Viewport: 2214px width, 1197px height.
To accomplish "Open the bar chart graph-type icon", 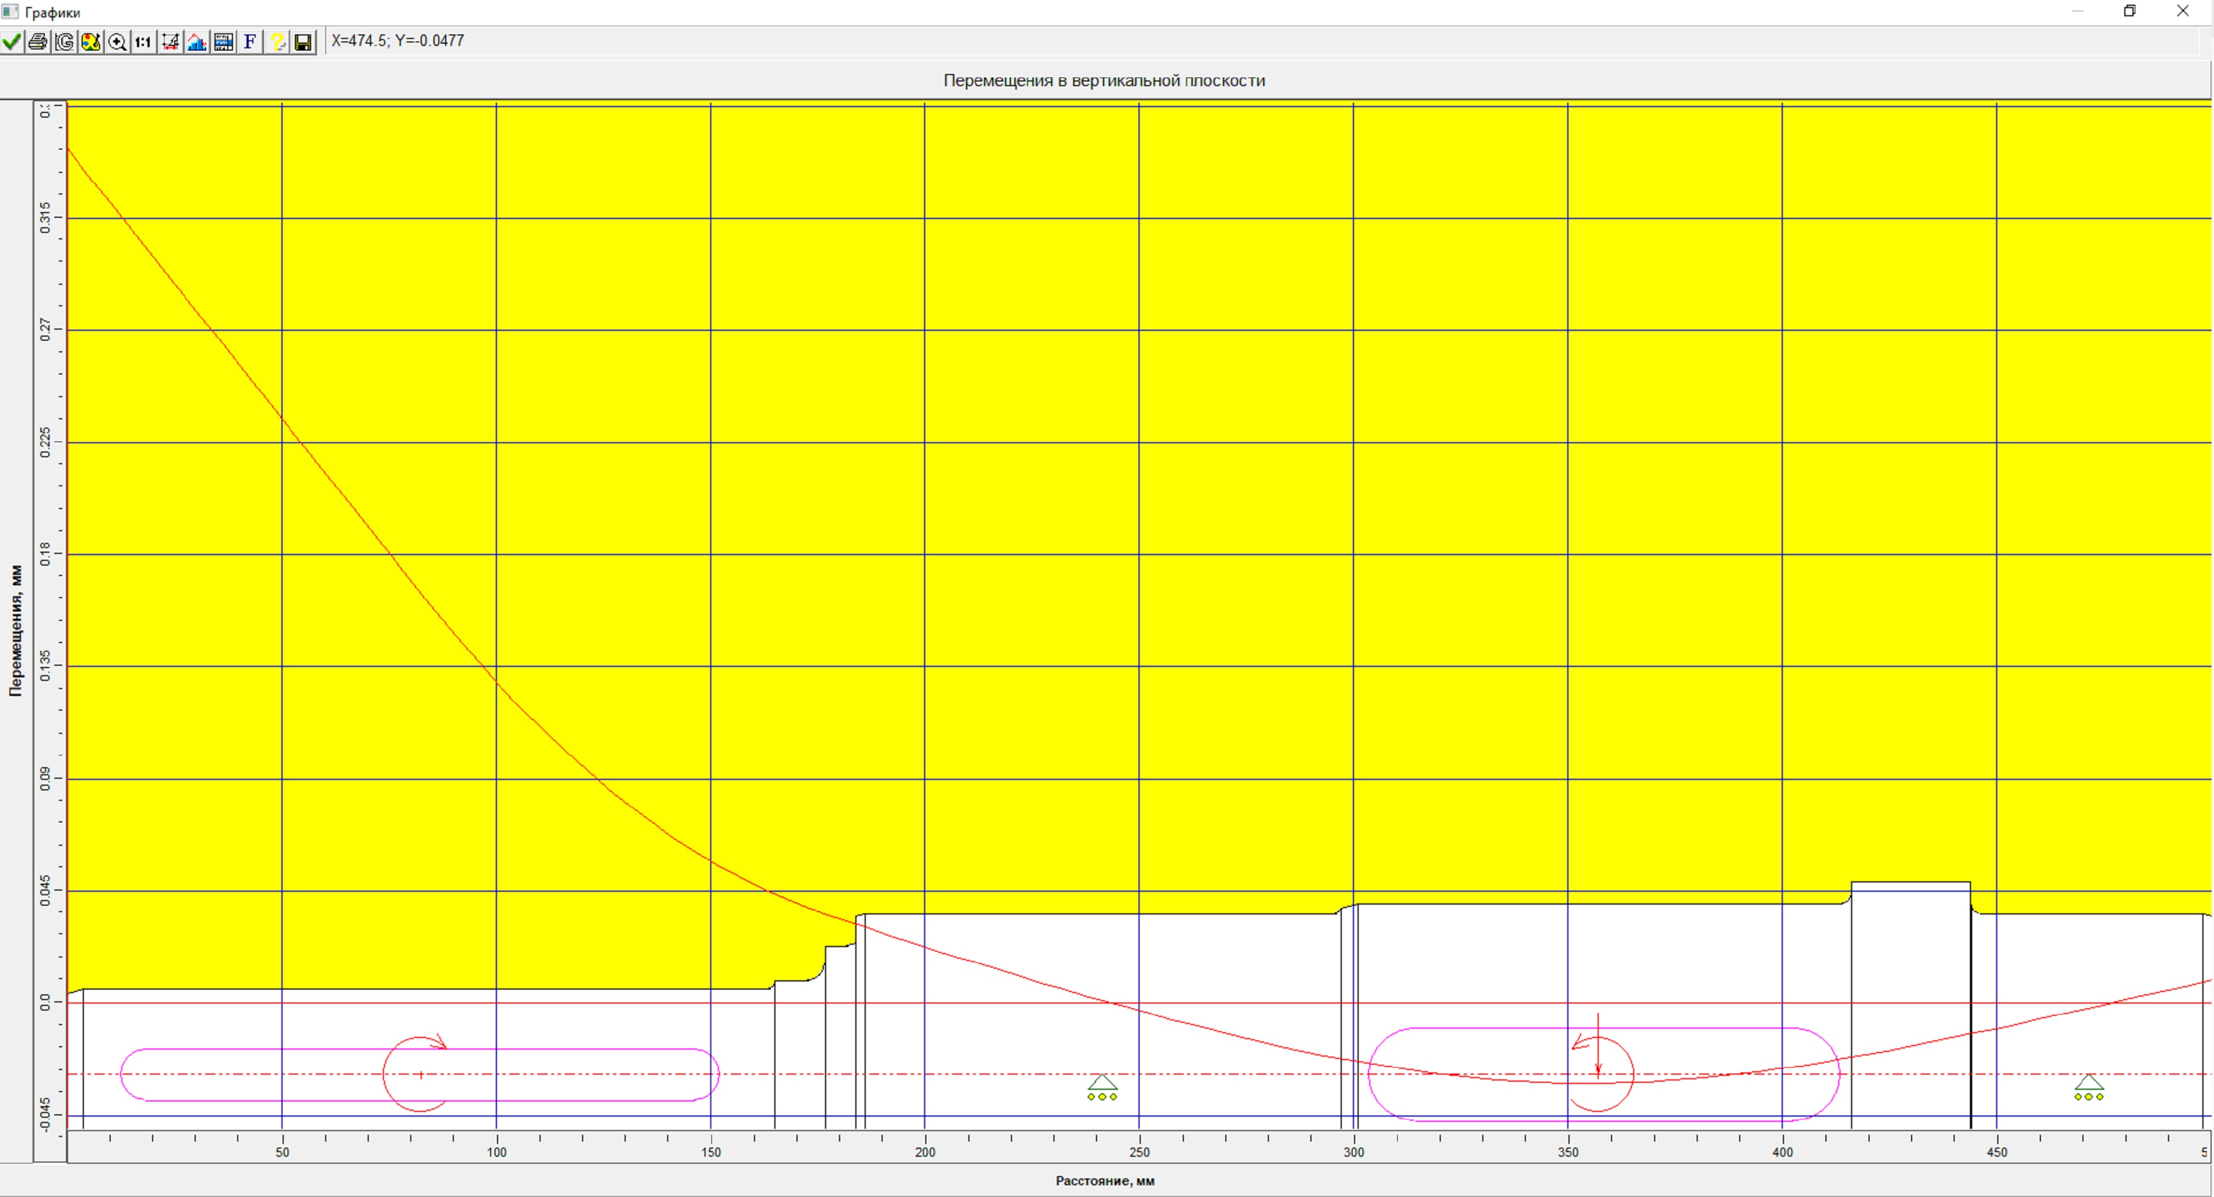I will [197, 41].
